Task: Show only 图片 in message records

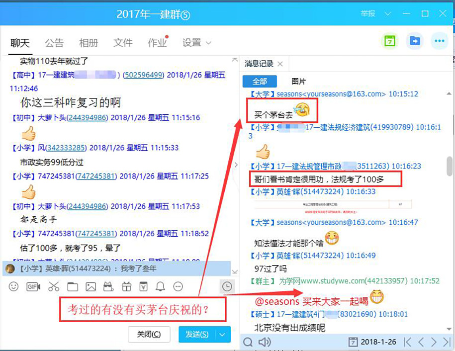Action: (x=298, y=82)
